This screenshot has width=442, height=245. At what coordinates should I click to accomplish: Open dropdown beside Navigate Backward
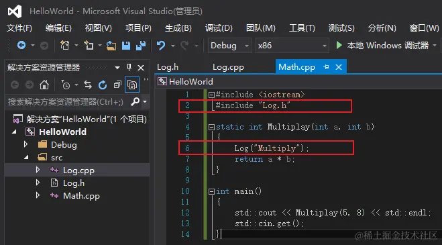coord(33,46)
